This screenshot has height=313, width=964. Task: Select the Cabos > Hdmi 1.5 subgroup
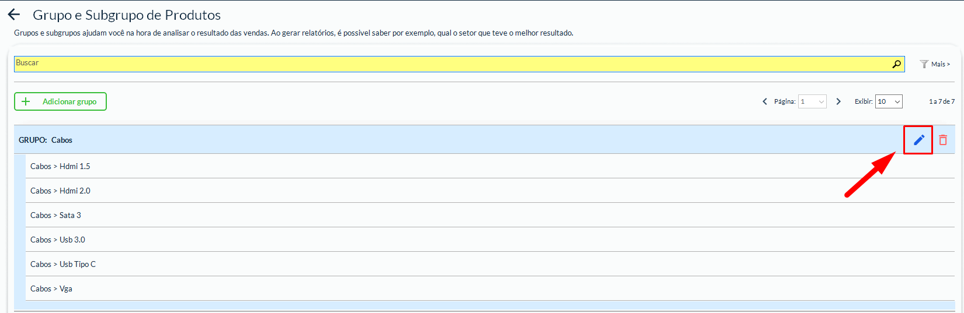[x=60, y=166]
